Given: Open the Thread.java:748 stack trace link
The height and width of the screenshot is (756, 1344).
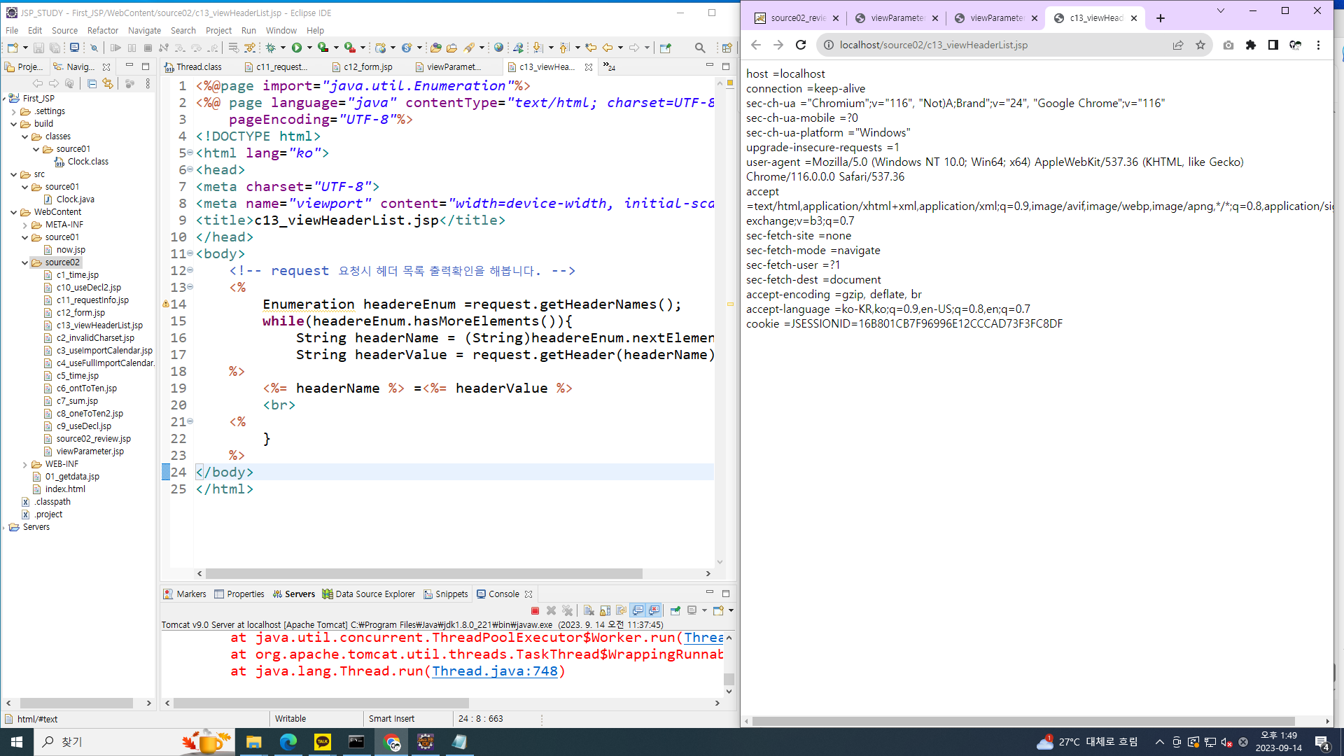Looking at the screenshot, I should tap(494, 671).
